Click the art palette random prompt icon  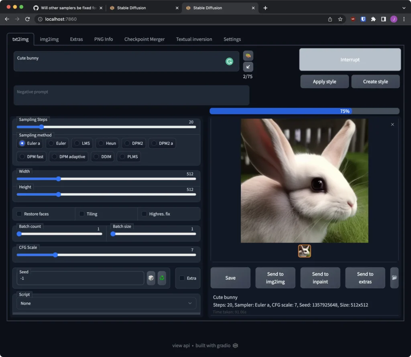(x=248, y=56)
